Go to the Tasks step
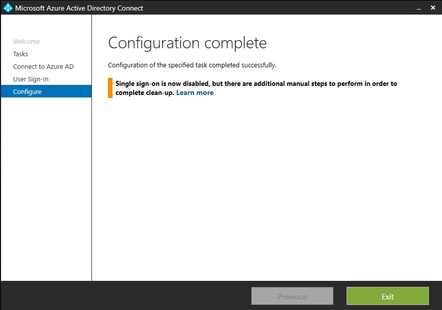Screen dimensions: 442x310 [21, 54]
